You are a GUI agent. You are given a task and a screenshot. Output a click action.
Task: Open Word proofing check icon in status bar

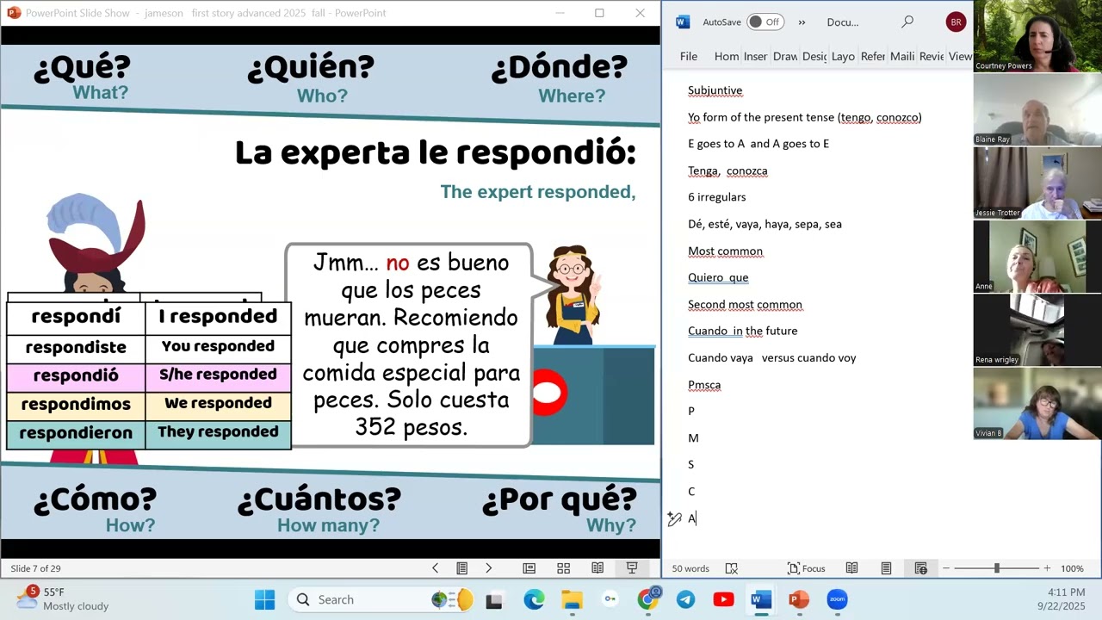(732, 568)
